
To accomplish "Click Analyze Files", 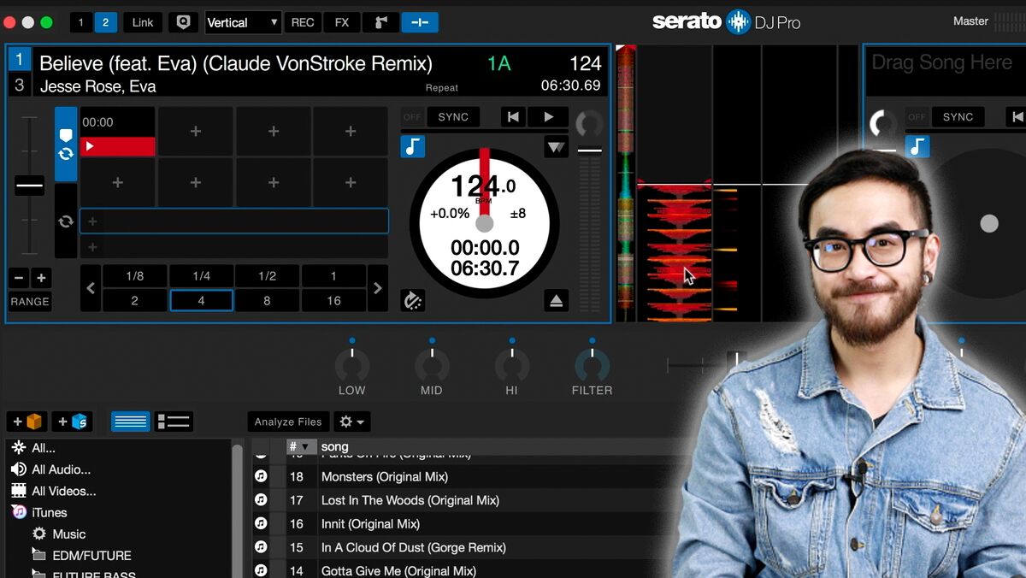I will click(288, 422).
